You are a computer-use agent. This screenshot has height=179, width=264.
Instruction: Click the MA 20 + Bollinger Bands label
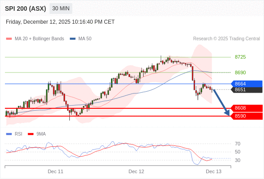coord(39,39)
